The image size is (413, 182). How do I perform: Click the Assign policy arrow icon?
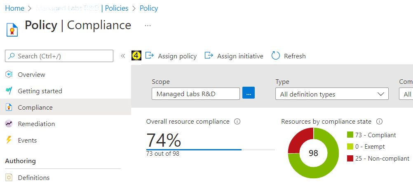(150, 55)
